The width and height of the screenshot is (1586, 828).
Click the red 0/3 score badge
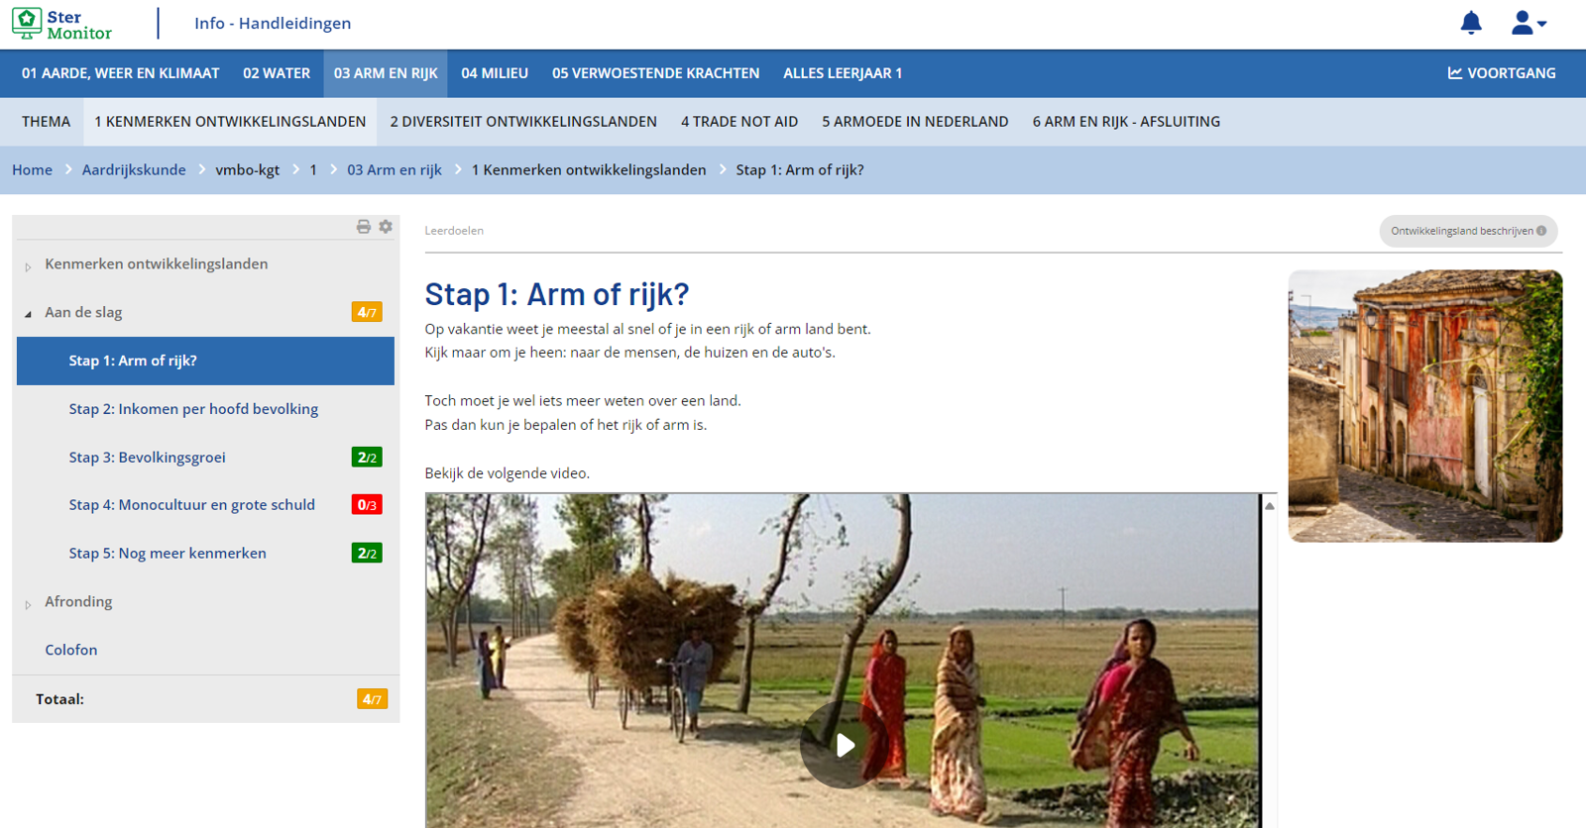click(x=367, y=505)
